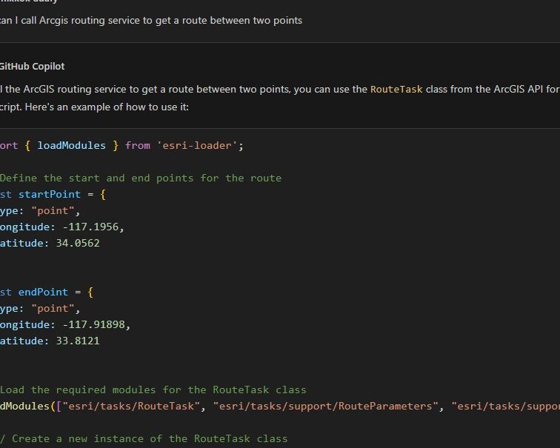The width and height of the screenshot is (560, 448).
Task: Click the 'esri-loader' string literal
Action: [x=197, y=146]
